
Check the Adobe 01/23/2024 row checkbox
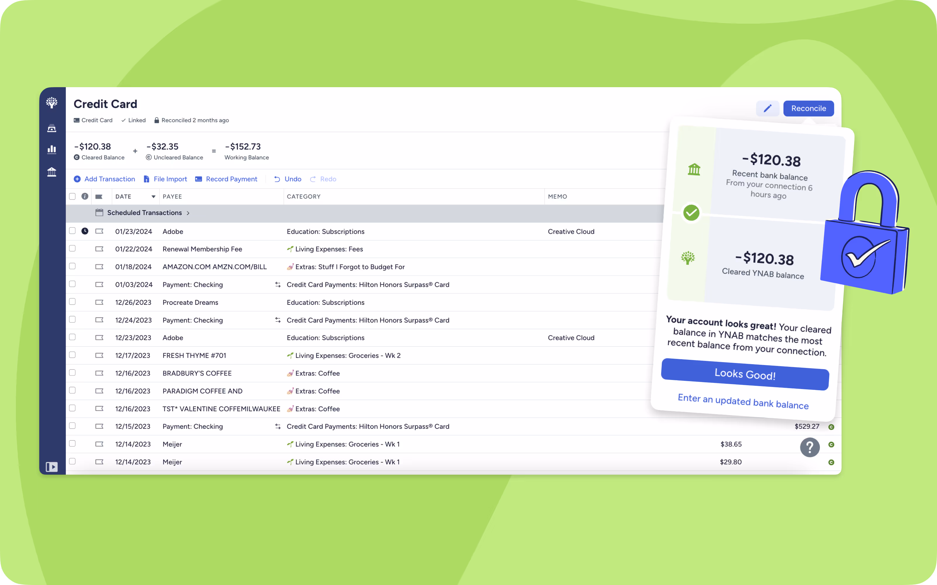72,230
